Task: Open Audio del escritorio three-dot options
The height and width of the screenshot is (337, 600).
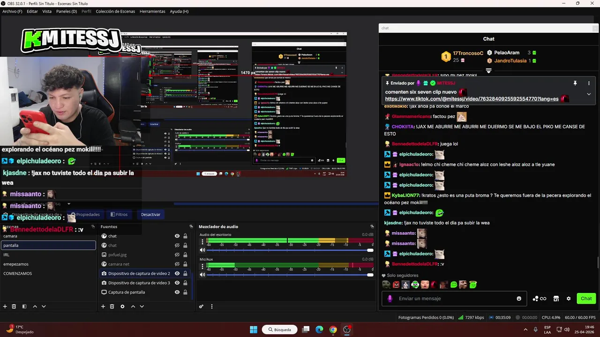Action: tap(202, 242)
